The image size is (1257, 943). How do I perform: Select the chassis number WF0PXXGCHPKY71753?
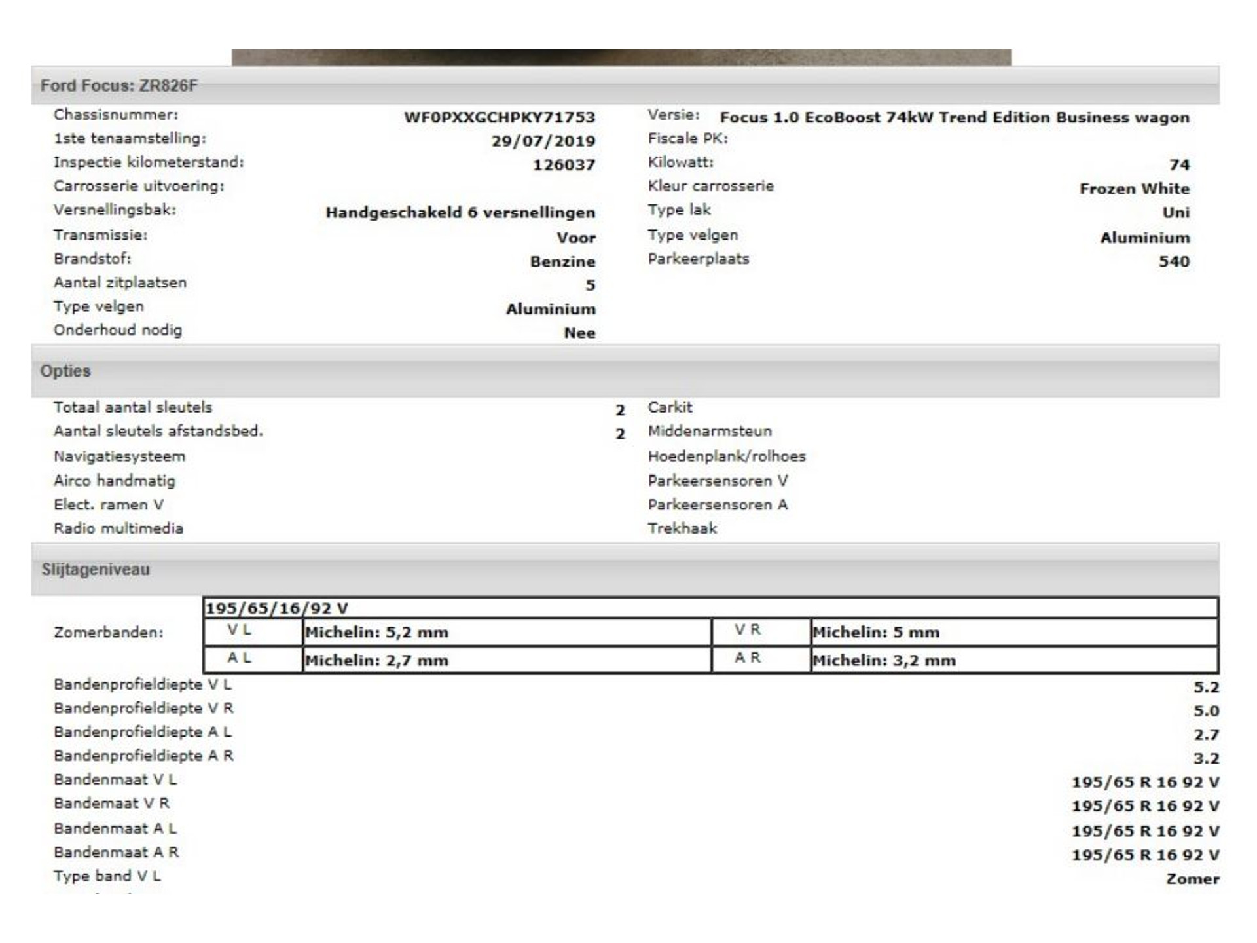[x=500, y=118]
